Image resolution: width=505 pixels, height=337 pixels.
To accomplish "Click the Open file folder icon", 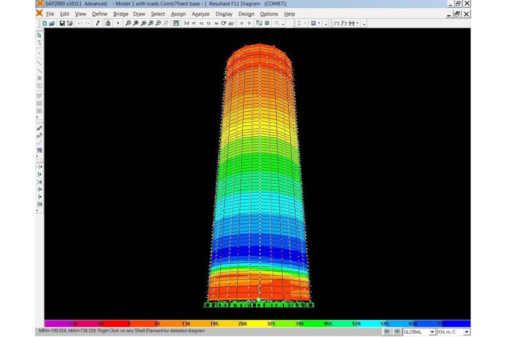I will pyautogui.click(x=53, y=24).
